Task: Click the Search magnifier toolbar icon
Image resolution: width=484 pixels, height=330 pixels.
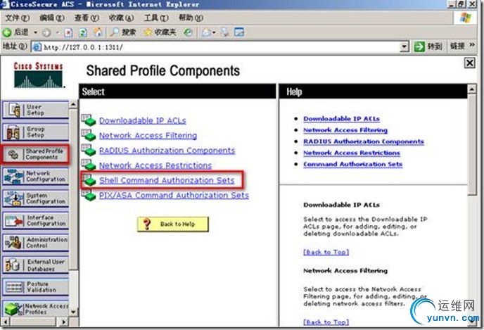Action: point(115,32)
